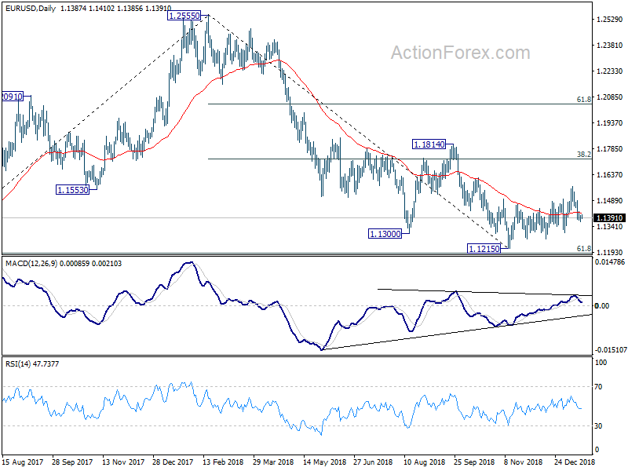This screenshot has width=628, height=471.
Task: Select the 1.18140 price label
Action: (429, 144)
